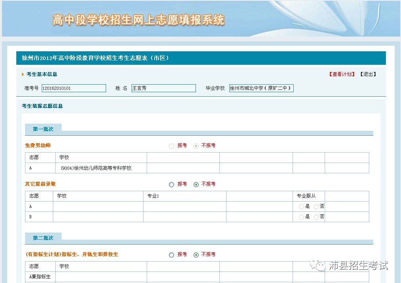Choose 否 for 专业服从 in row A
The image size is (401, 283).
(x=316, y=207)
